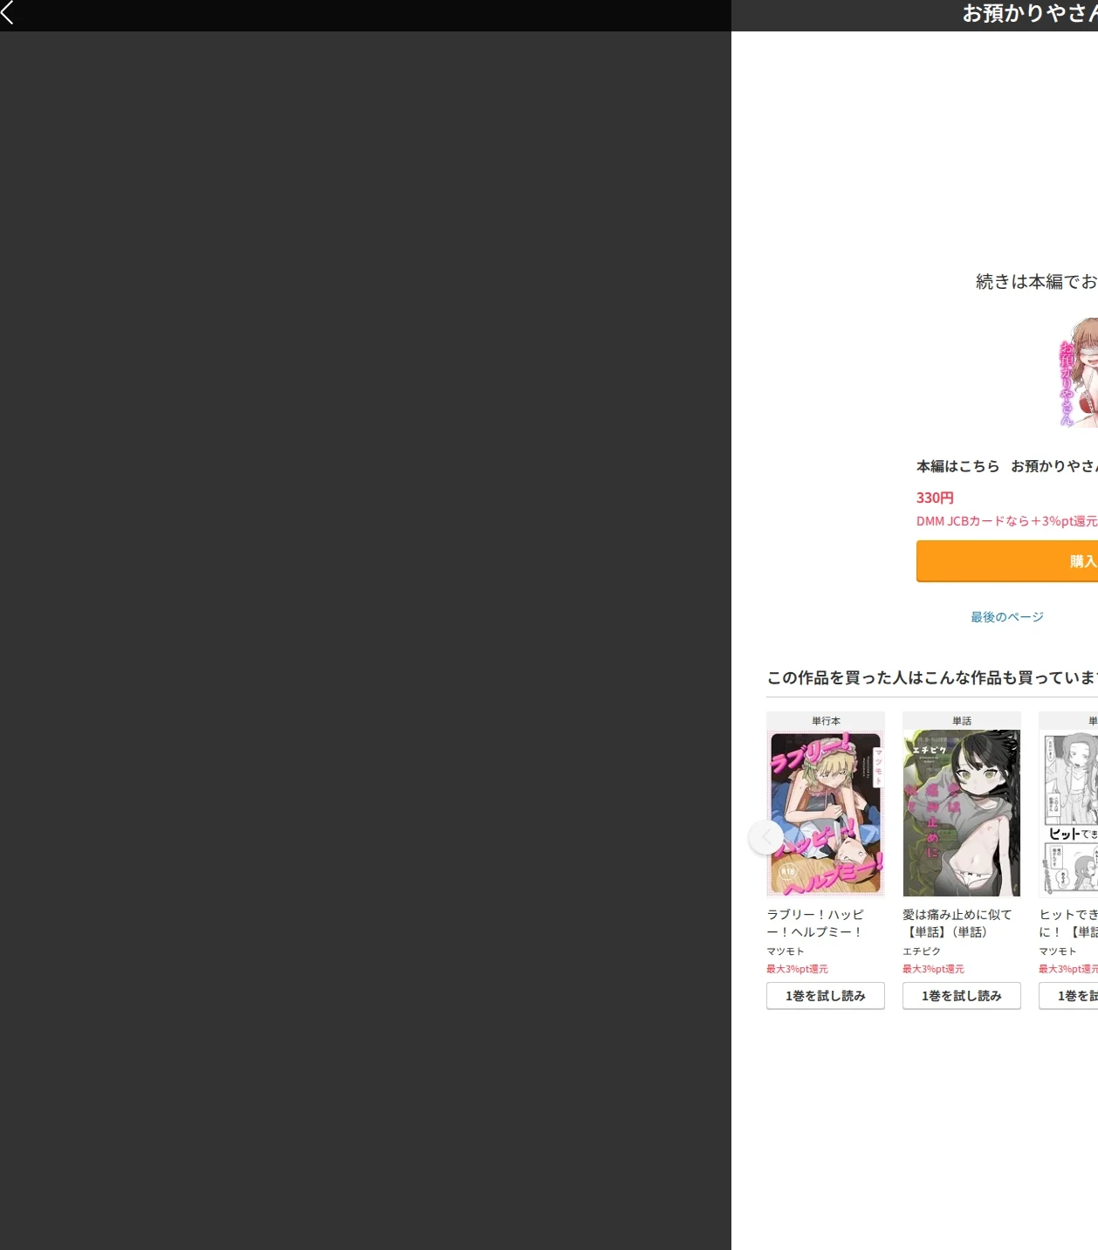Click the orange 購入 purchase button
Viewport: 1098px width, 1250px height.
coord(1007,561)
